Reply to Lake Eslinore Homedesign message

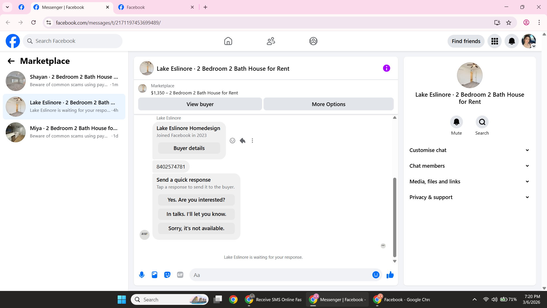coord(242,141)
